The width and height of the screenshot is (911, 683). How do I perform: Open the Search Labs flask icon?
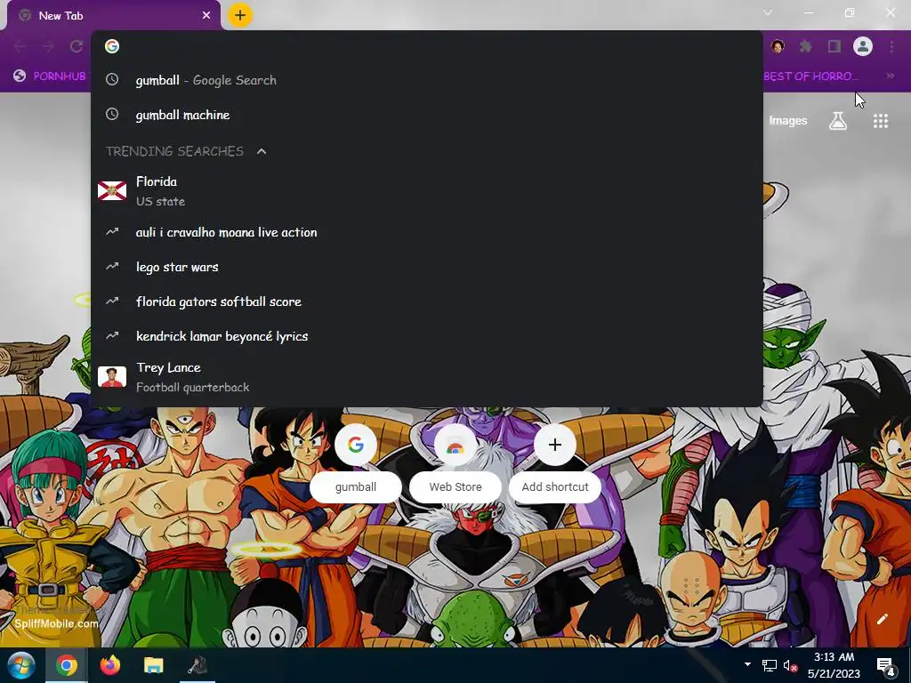(x=838, y=121)
